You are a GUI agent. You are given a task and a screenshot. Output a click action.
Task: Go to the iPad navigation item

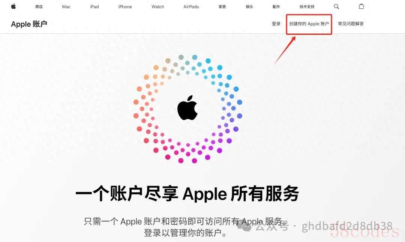pos(94,7)
